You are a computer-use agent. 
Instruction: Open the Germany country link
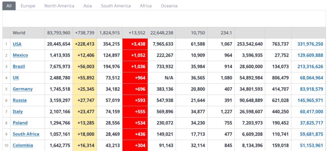click(x=23, y=89)
